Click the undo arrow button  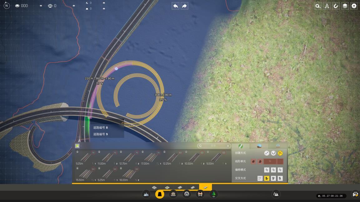click(x=176, y=6)
